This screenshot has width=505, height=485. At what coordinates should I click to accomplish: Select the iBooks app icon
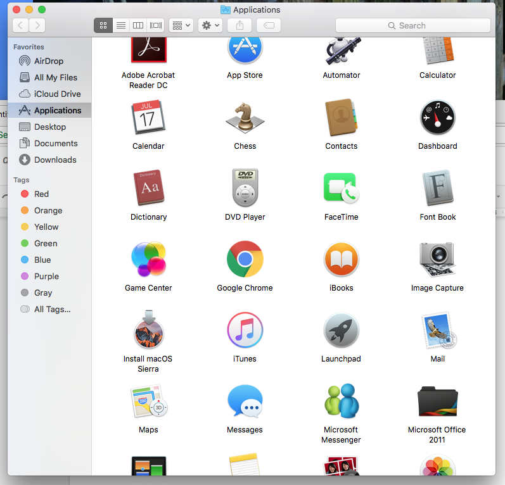point(341,259)
